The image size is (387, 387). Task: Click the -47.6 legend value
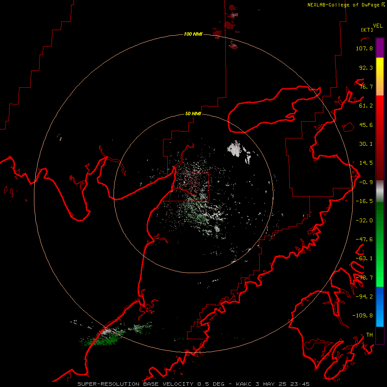pos(364,240)
